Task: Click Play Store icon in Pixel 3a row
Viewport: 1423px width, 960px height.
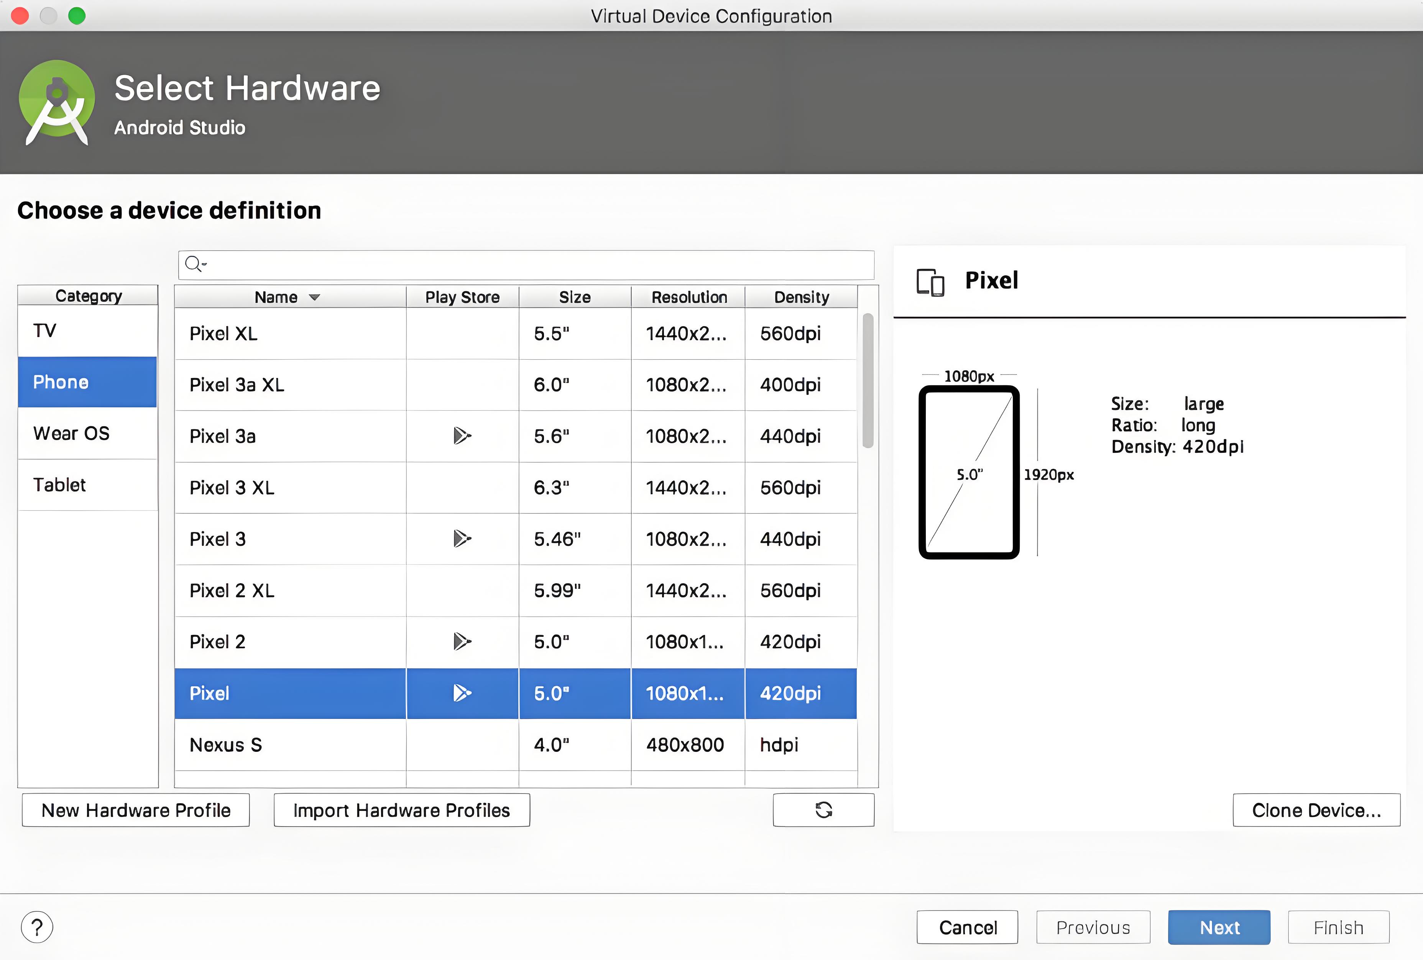Action: tap(462, 436)
